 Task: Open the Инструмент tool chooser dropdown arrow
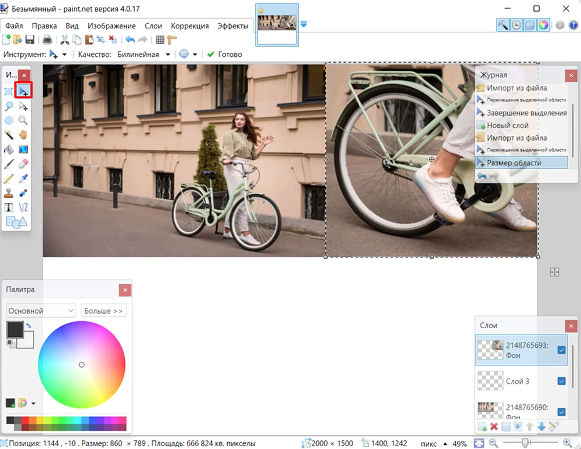64,55
